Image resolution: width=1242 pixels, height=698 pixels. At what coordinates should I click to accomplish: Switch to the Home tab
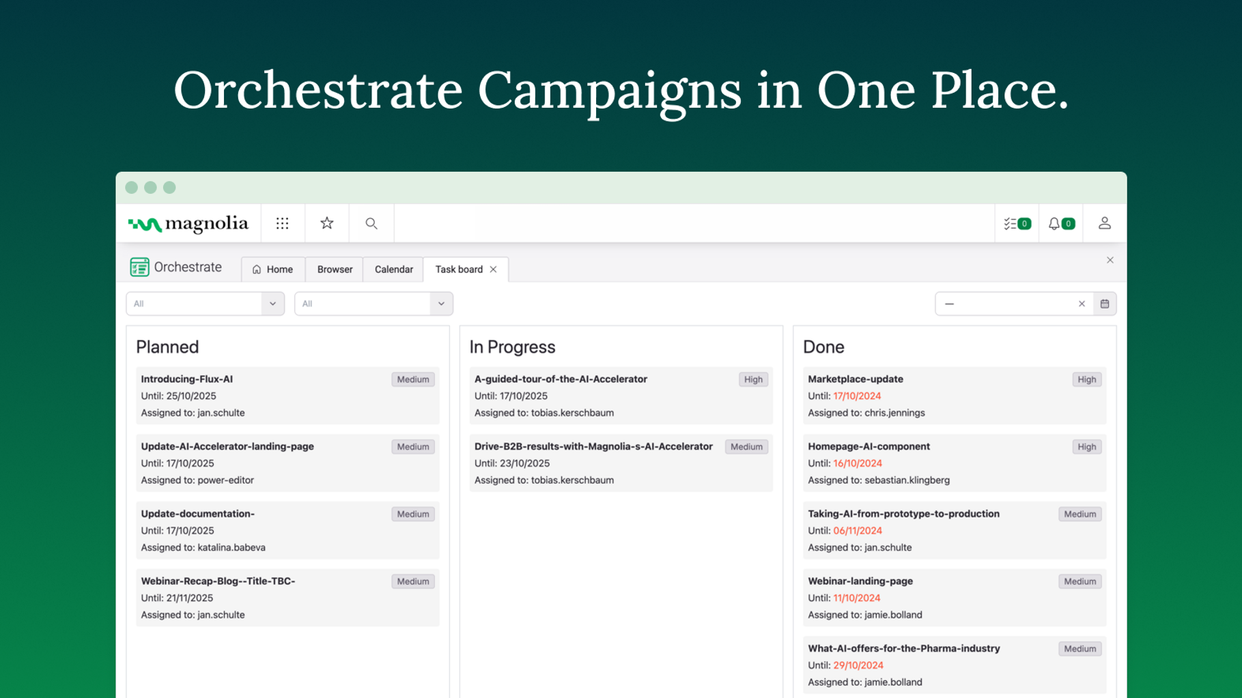[272, 270]
